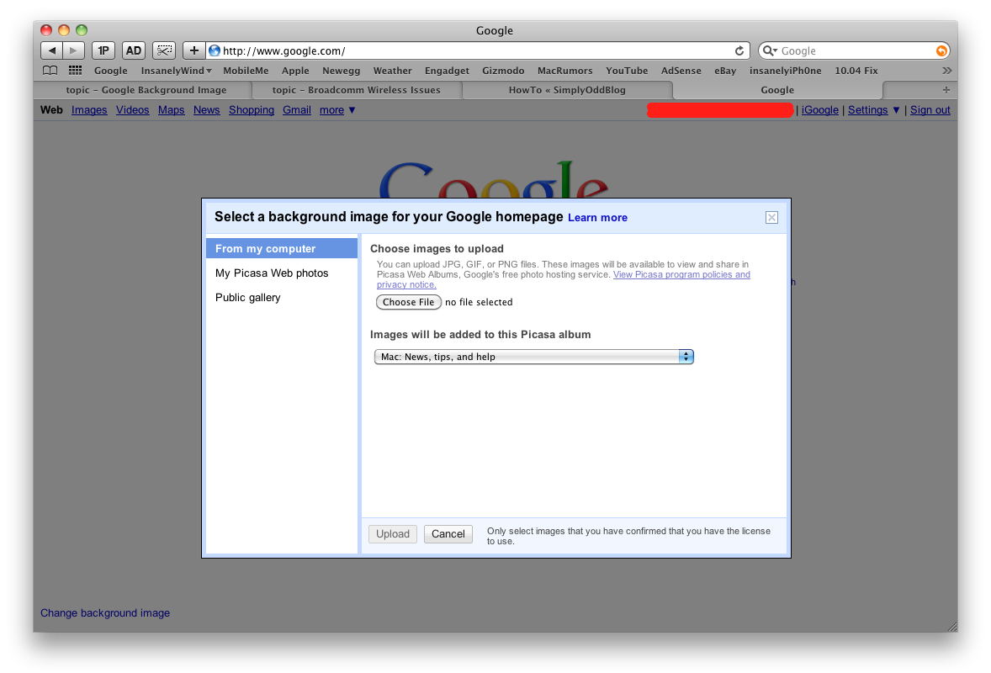The width and height of the screenshot is (991, 673).
Task: Expand the Google 'more' menu
Action: (337, 110)
